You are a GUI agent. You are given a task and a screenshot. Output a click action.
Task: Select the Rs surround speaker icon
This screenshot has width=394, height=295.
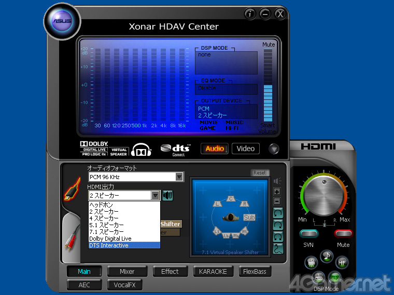[x=245, y=231]
